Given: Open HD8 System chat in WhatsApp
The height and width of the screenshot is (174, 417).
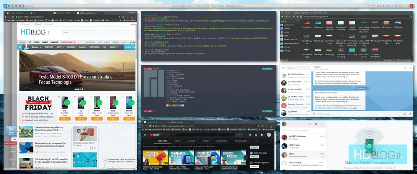Looking at the screenshot, I should click(303, 146).
